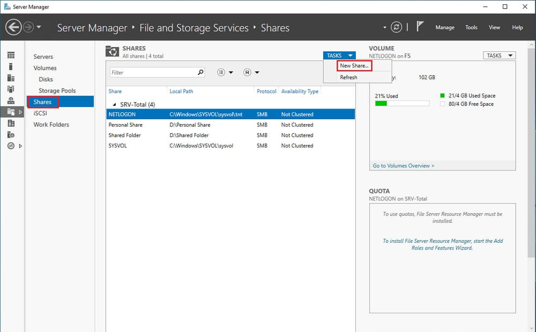The height and width of the screenshot is (332, 536).
Task: Select the Personal Share row
Action: tap(230, 125)
